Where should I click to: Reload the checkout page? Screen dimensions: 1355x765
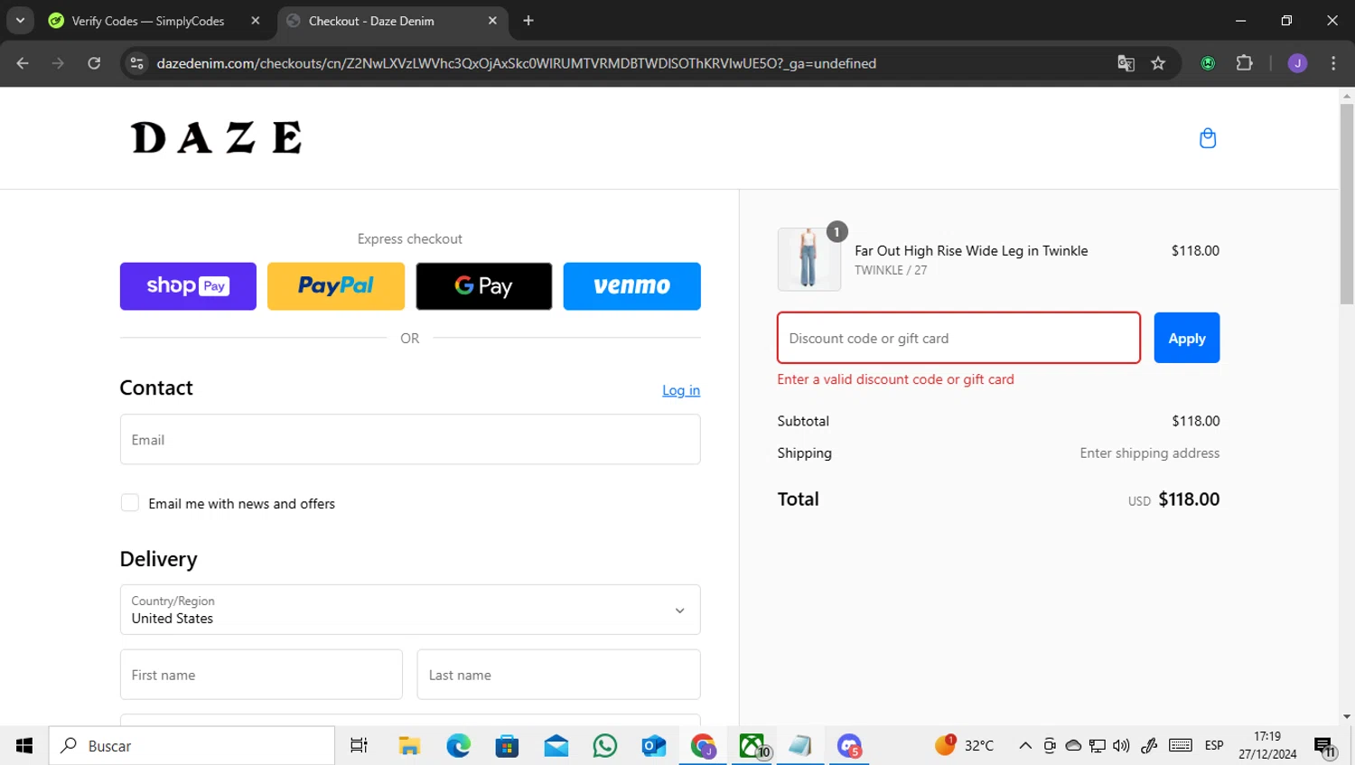(x=94, y=63)
